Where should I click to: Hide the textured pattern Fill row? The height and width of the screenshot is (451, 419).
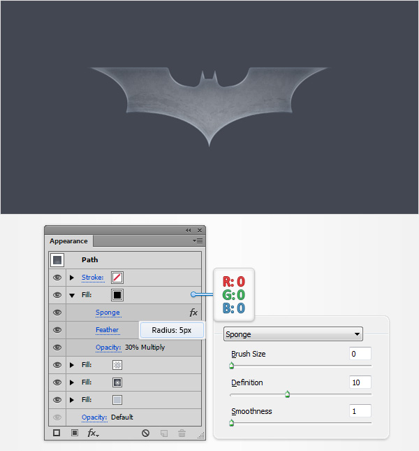pyautogui.click(x=57, y=365)
